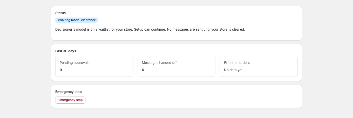The height and width of the screenshot is (118, 353).
Task: Click the red Emergency stop button
Action: 70,100
